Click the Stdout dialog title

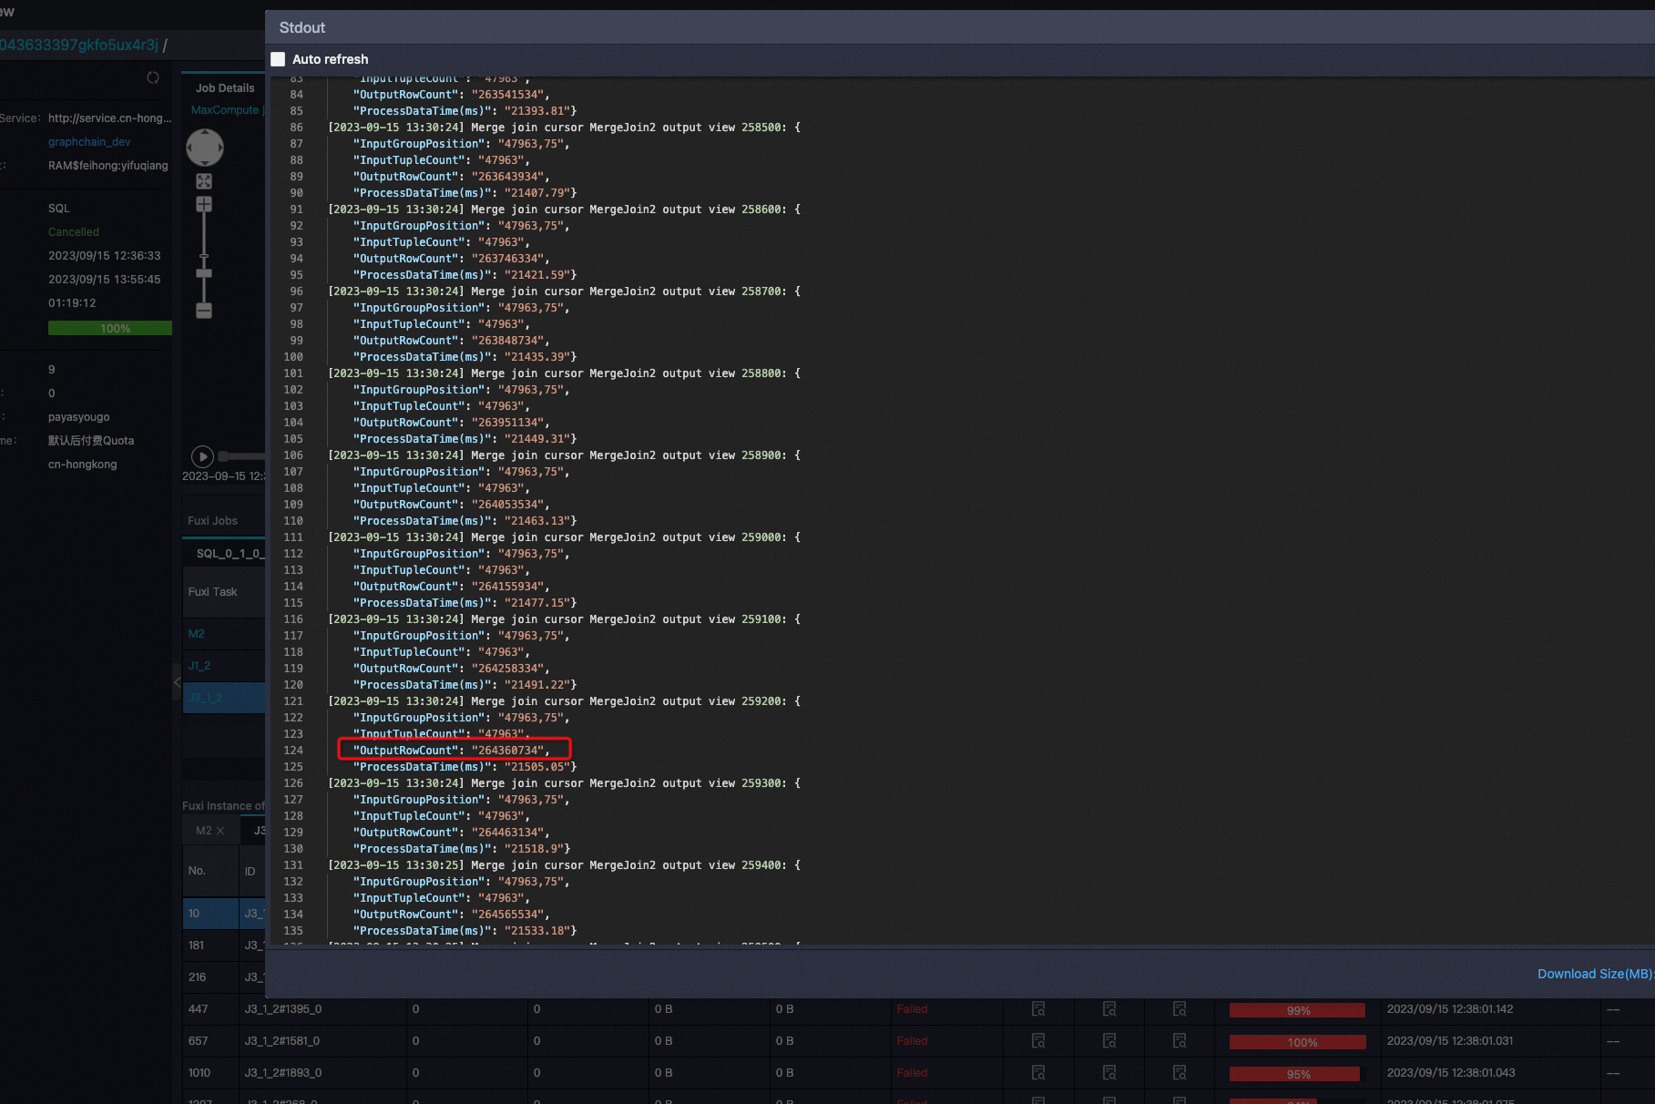pyautogui.click(x=302, y=27)
